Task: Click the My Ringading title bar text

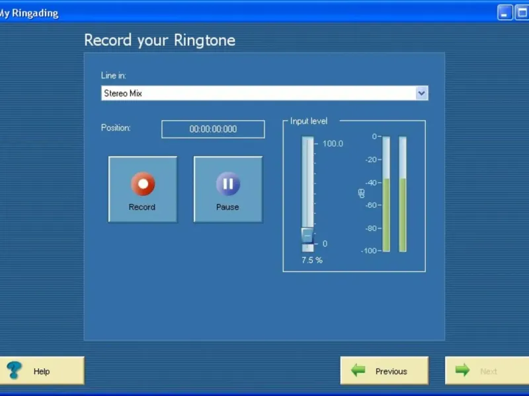Action: click(x=29, y=13)
